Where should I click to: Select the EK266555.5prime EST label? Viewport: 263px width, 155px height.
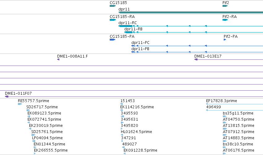[x=51, y=150]
